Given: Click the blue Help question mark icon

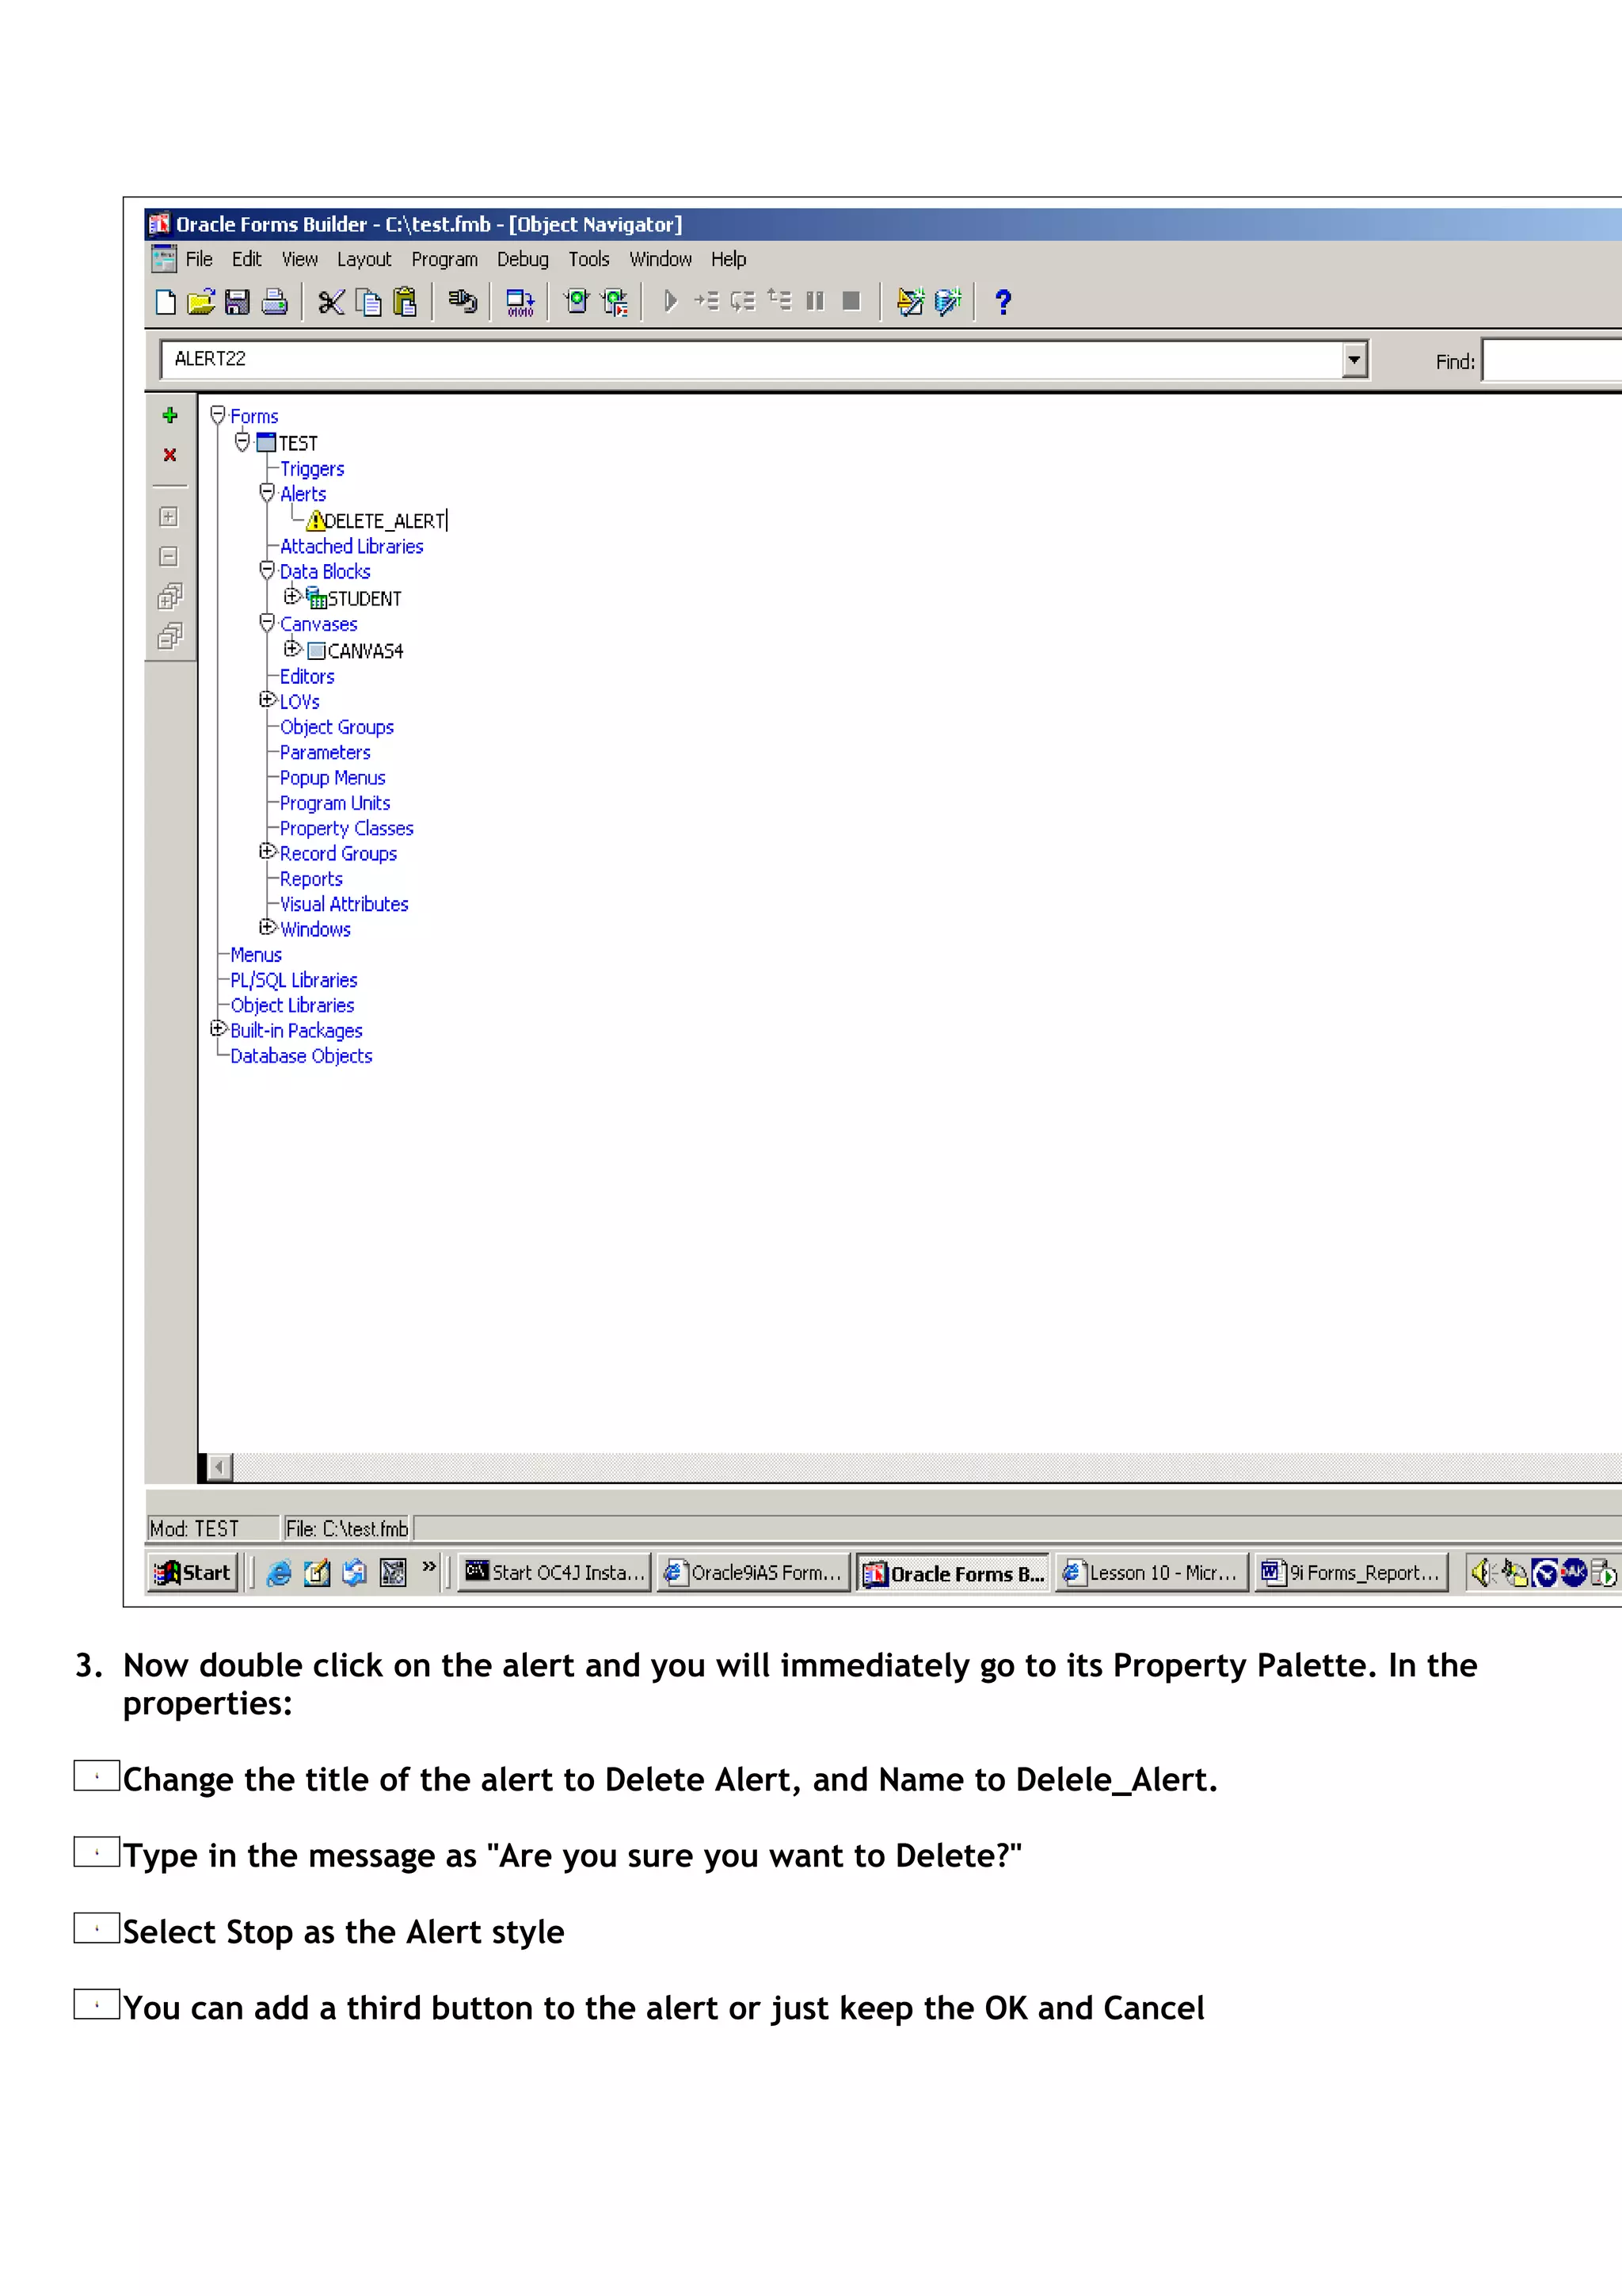Looking at the screenshot, I should [1003, 302].
